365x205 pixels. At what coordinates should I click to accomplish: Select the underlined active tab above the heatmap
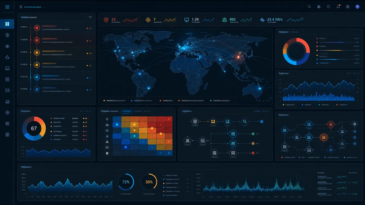126,111
